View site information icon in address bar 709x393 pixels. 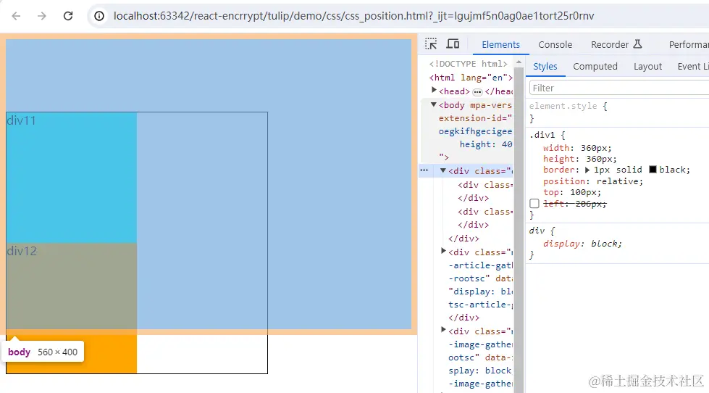point(99,16)
